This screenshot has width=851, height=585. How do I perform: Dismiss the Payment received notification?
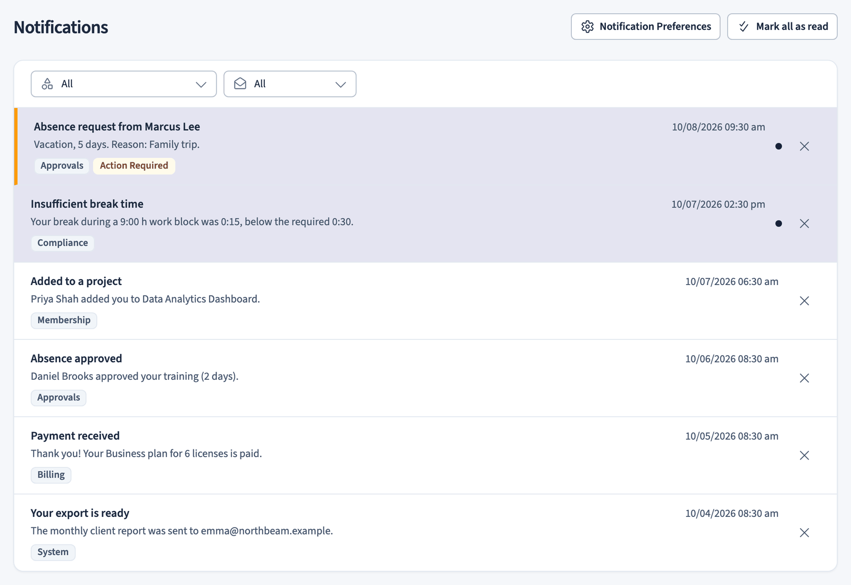804,455
